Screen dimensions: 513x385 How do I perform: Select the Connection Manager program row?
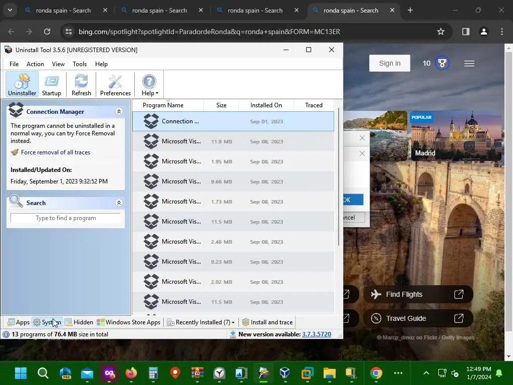[x=233, y=121]
